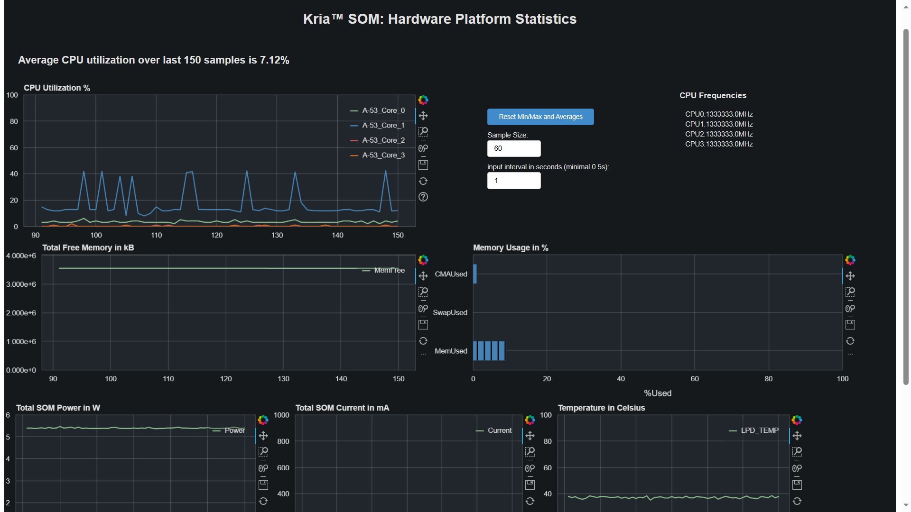The image size is (911, 512).
Task: Open toolbar overflow dots on Total Free Memory plot
Action: [423, 354]
